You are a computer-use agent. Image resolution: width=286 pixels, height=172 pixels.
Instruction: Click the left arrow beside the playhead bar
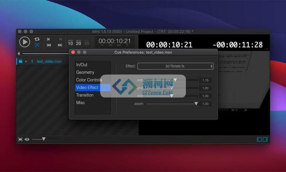19,54
